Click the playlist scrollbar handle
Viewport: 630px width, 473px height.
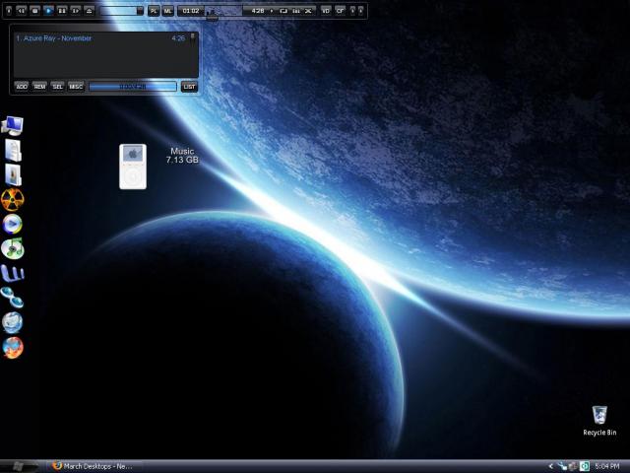tap(193, 37)
